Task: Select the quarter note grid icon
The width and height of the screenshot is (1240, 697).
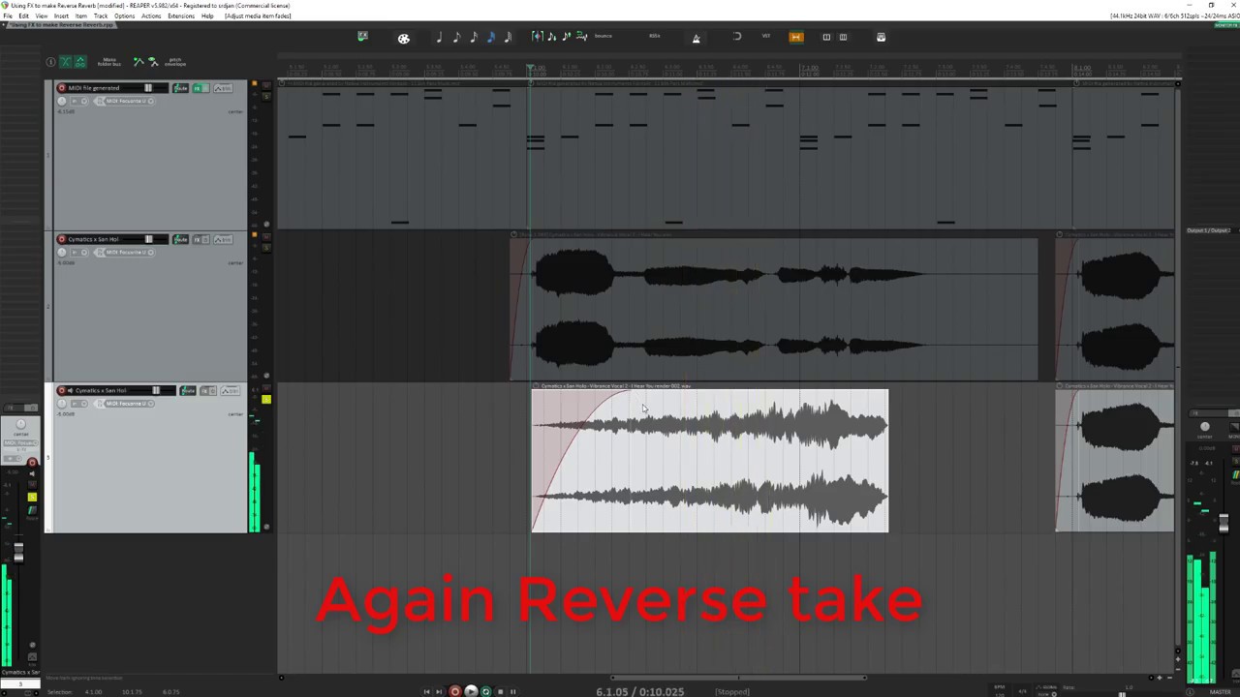Action: [440, 37]
